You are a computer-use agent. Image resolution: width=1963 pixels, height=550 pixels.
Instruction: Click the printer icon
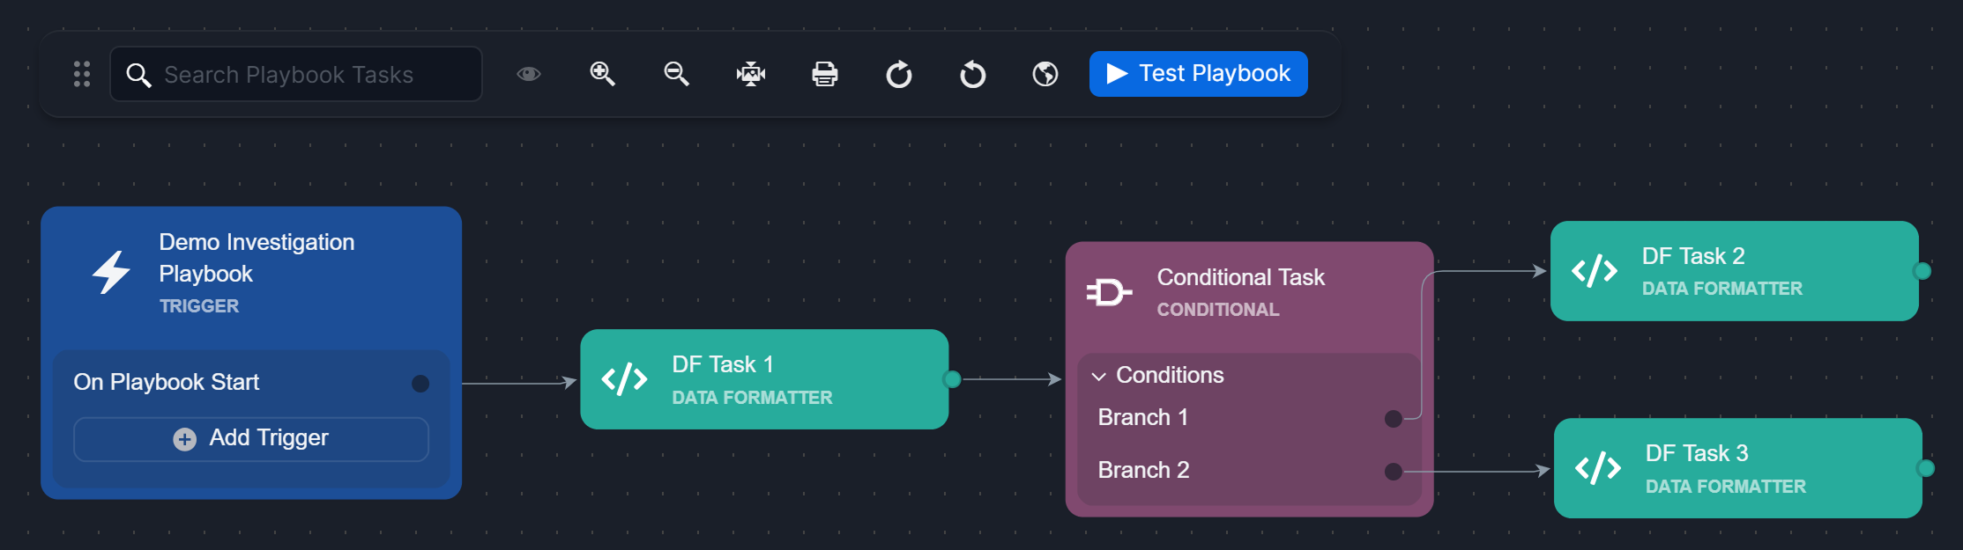[x=824, y=74]
